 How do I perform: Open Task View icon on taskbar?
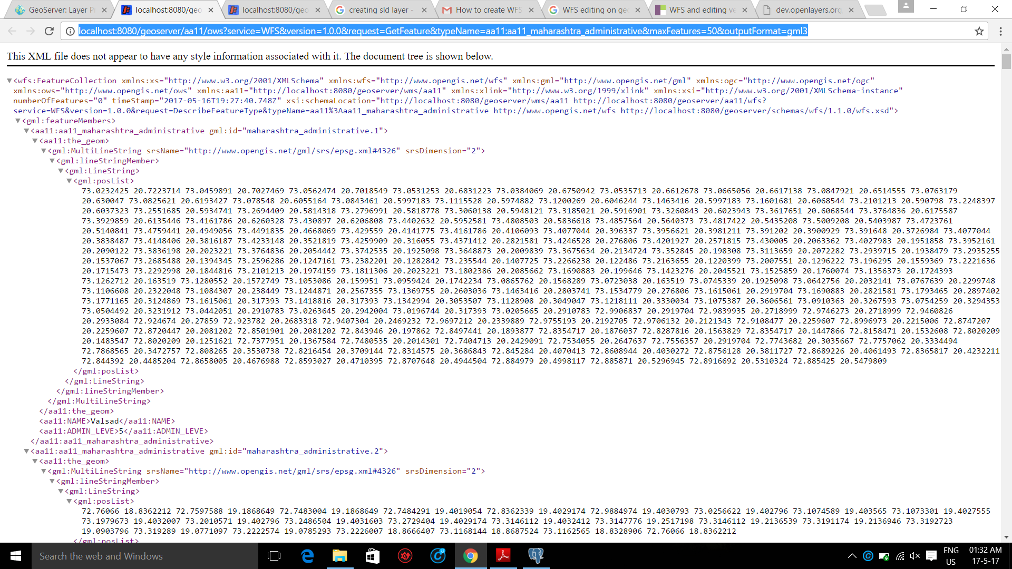[x=274, y=556]
